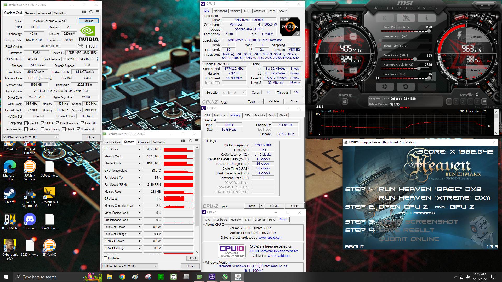502x282 pixels.
Task: Click the Windows Start button
Action: tap(6, 277)
